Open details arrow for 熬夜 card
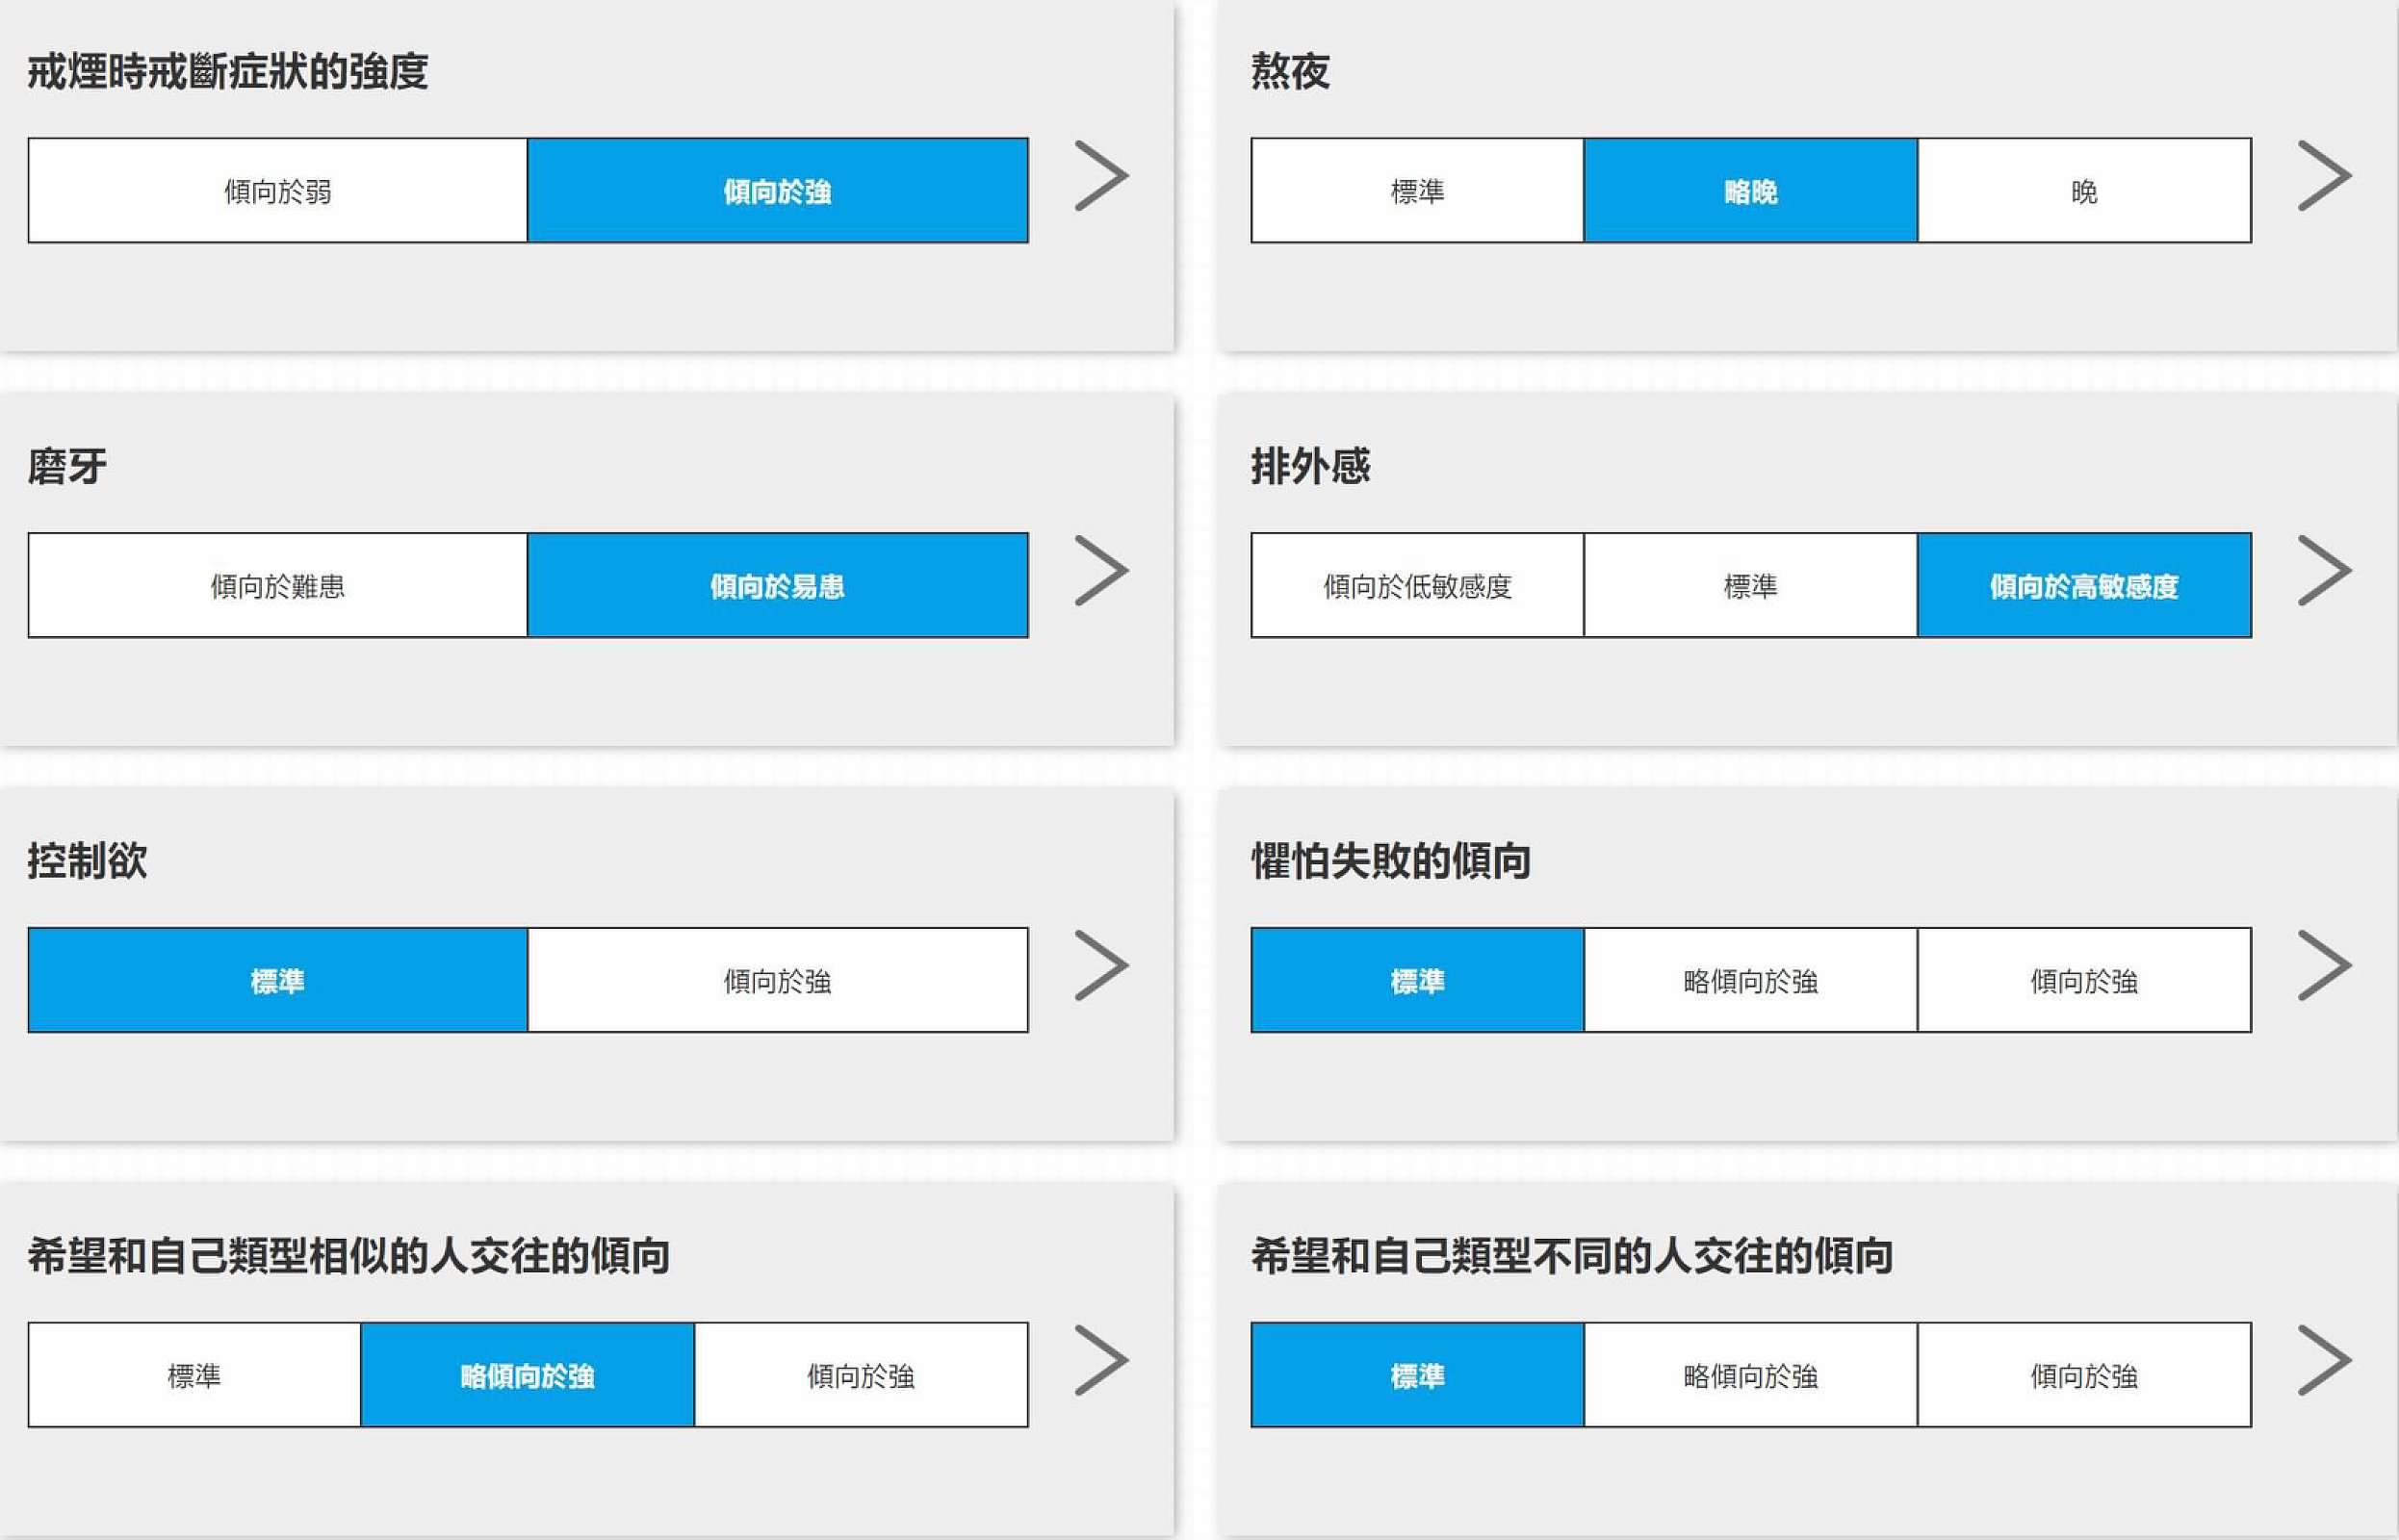Image resolution: width=2399 pixels, height=1540 pixels. 2325,176
